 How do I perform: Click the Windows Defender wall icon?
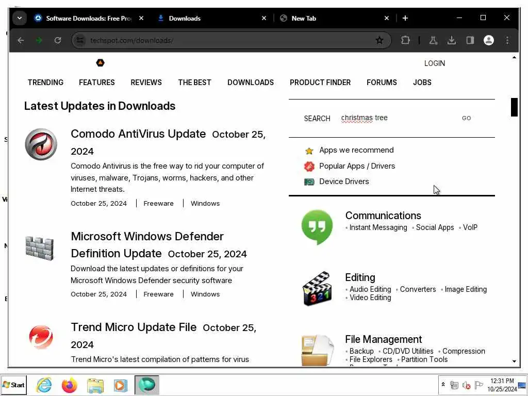pos(39,248)
